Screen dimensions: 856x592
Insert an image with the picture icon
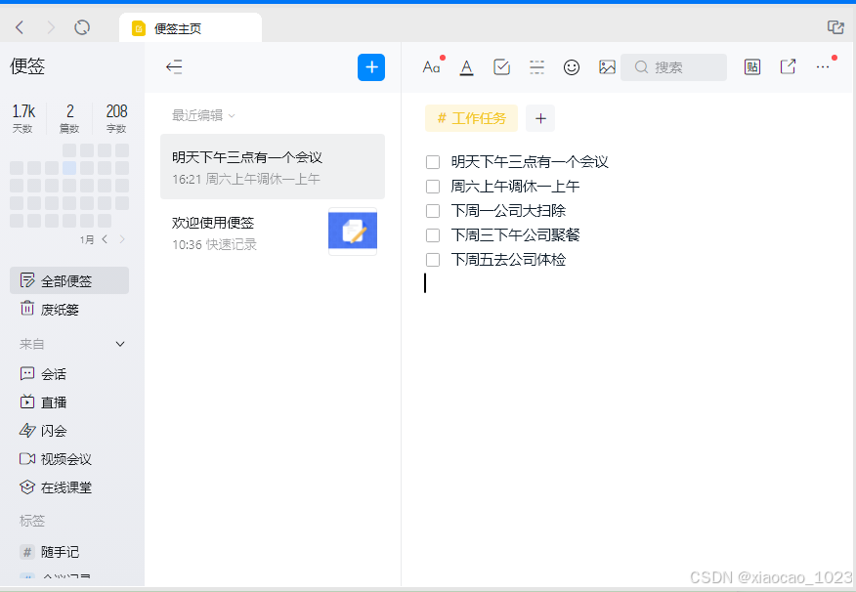pyautogui.click(x=607, y=67)
